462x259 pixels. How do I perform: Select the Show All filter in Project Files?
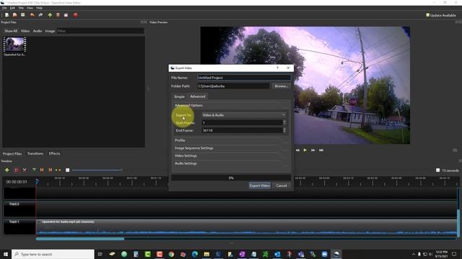[x=11, y=31]
